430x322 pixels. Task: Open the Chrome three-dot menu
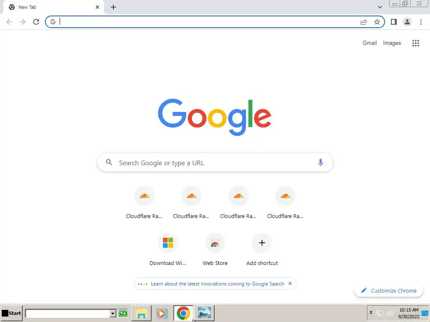coord(421,22)
